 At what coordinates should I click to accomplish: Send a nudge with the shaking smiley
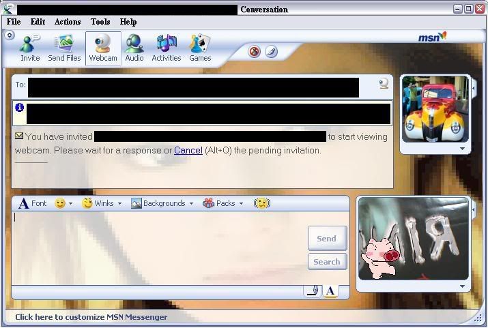click(261, 203)
